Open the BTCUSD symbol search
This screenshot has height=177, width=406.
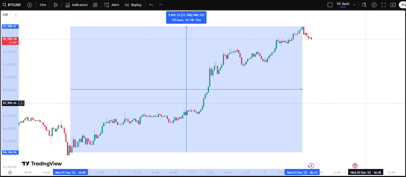click(12, 5)
